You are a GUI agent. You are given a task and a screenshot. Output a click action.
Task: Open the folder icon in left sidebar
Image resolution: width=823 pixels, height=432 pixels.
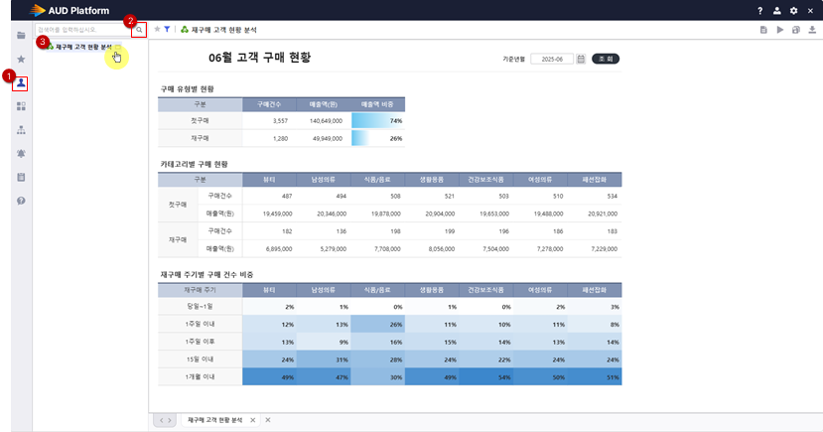click(21, 36)
